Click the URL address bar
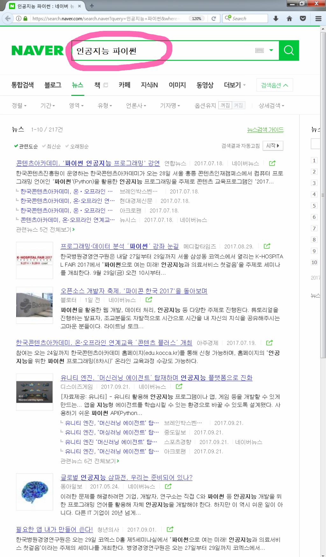Screen dimensions: 326x557 (110, 18)
